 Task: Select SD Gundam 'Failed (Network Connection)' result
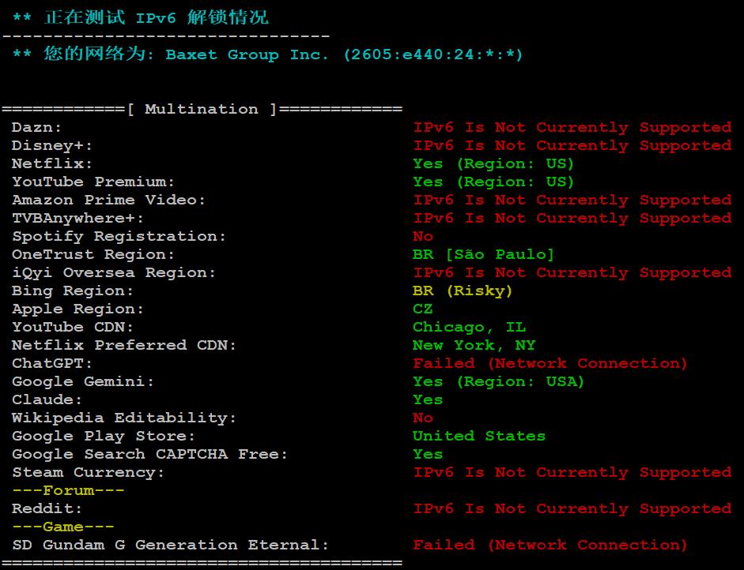point(550,546)
